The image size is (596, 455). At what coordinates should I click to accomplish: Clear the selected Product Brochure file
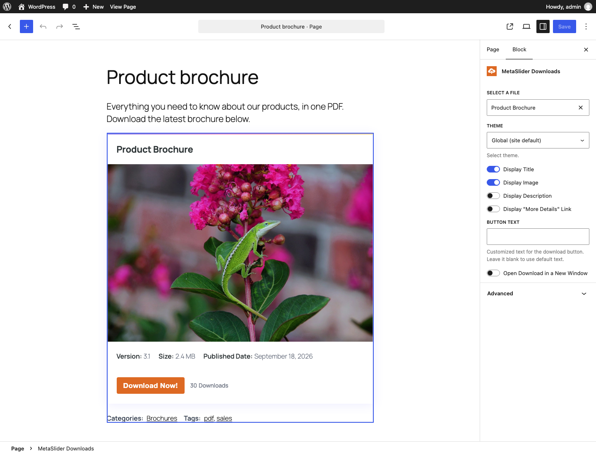(581, 108)
